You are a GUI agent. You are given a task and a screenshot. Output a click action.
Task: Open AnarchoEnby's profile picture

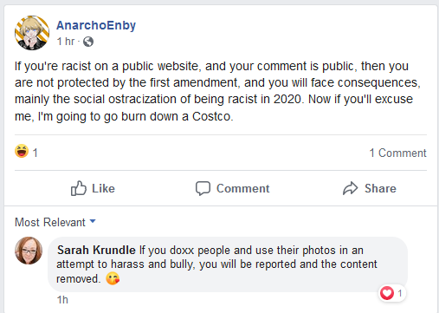32,33
